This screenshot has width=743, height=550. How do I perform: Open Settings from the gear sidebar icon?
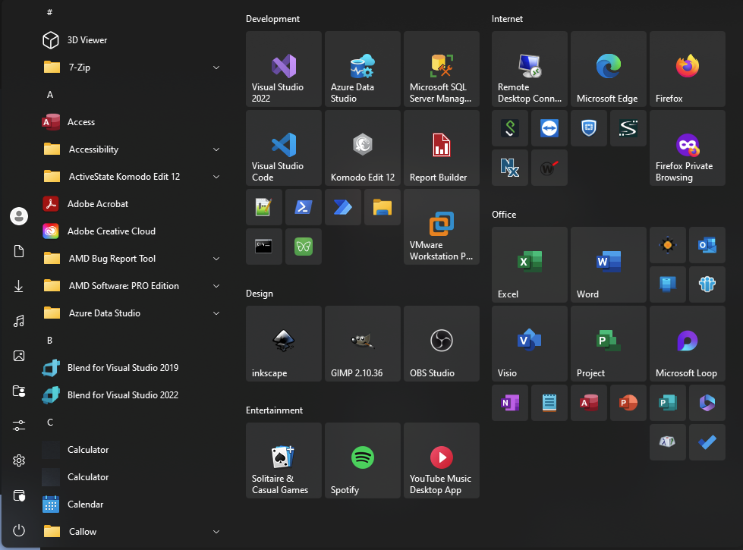click(x=19, y=460)
